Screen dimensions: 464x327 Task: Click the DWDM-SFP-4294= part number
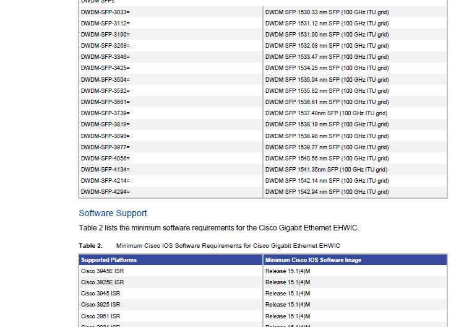tap(105, 192)
